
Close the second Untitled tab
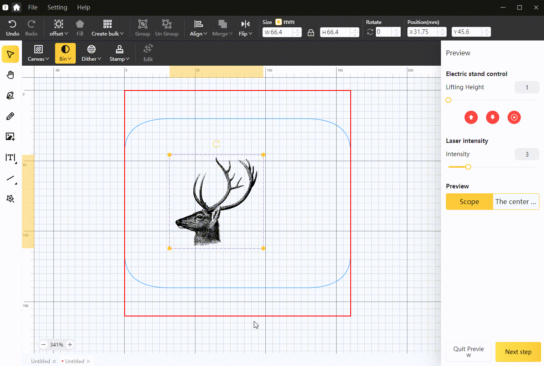(88, 361)
